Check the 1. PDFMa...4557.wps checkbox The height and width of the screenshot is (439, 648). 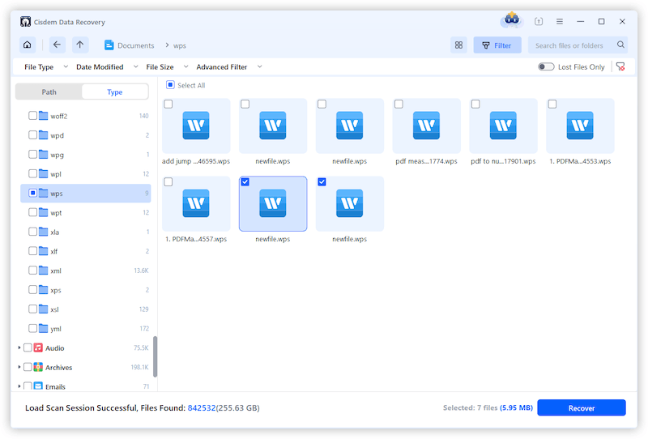[168, 182]
